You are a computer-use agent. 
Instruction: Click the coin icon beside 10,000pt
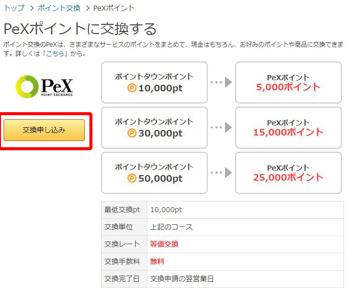pyautogui.click(x=132, y=88)
